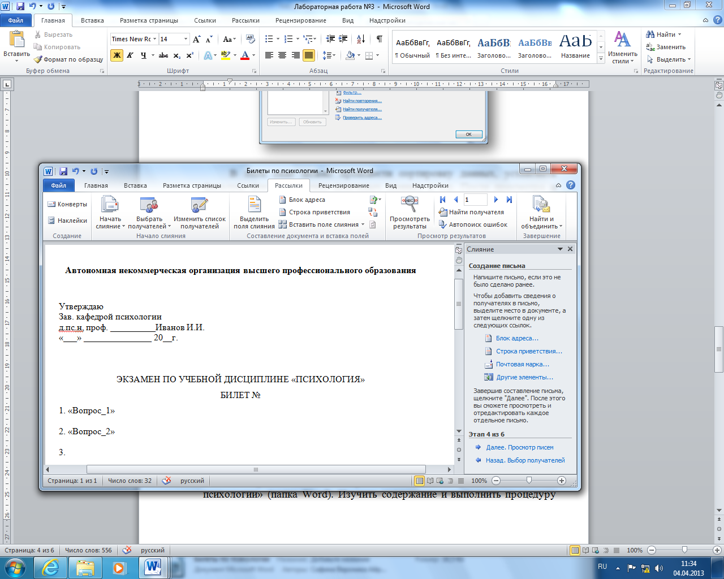Click the bulleted list icon
The width and height of the screenshot is (724, 579).
[269, 39]
